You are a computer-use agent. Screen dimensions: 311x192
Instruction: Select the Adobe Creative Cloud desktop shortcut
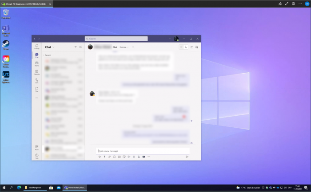(6, 61)
